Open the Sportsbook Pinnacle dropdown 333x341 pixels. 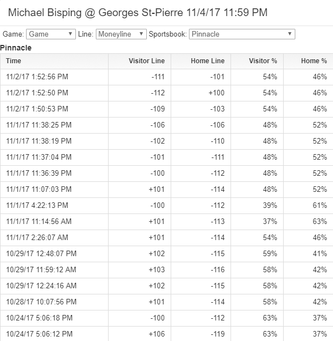click(x=242, y=34)
